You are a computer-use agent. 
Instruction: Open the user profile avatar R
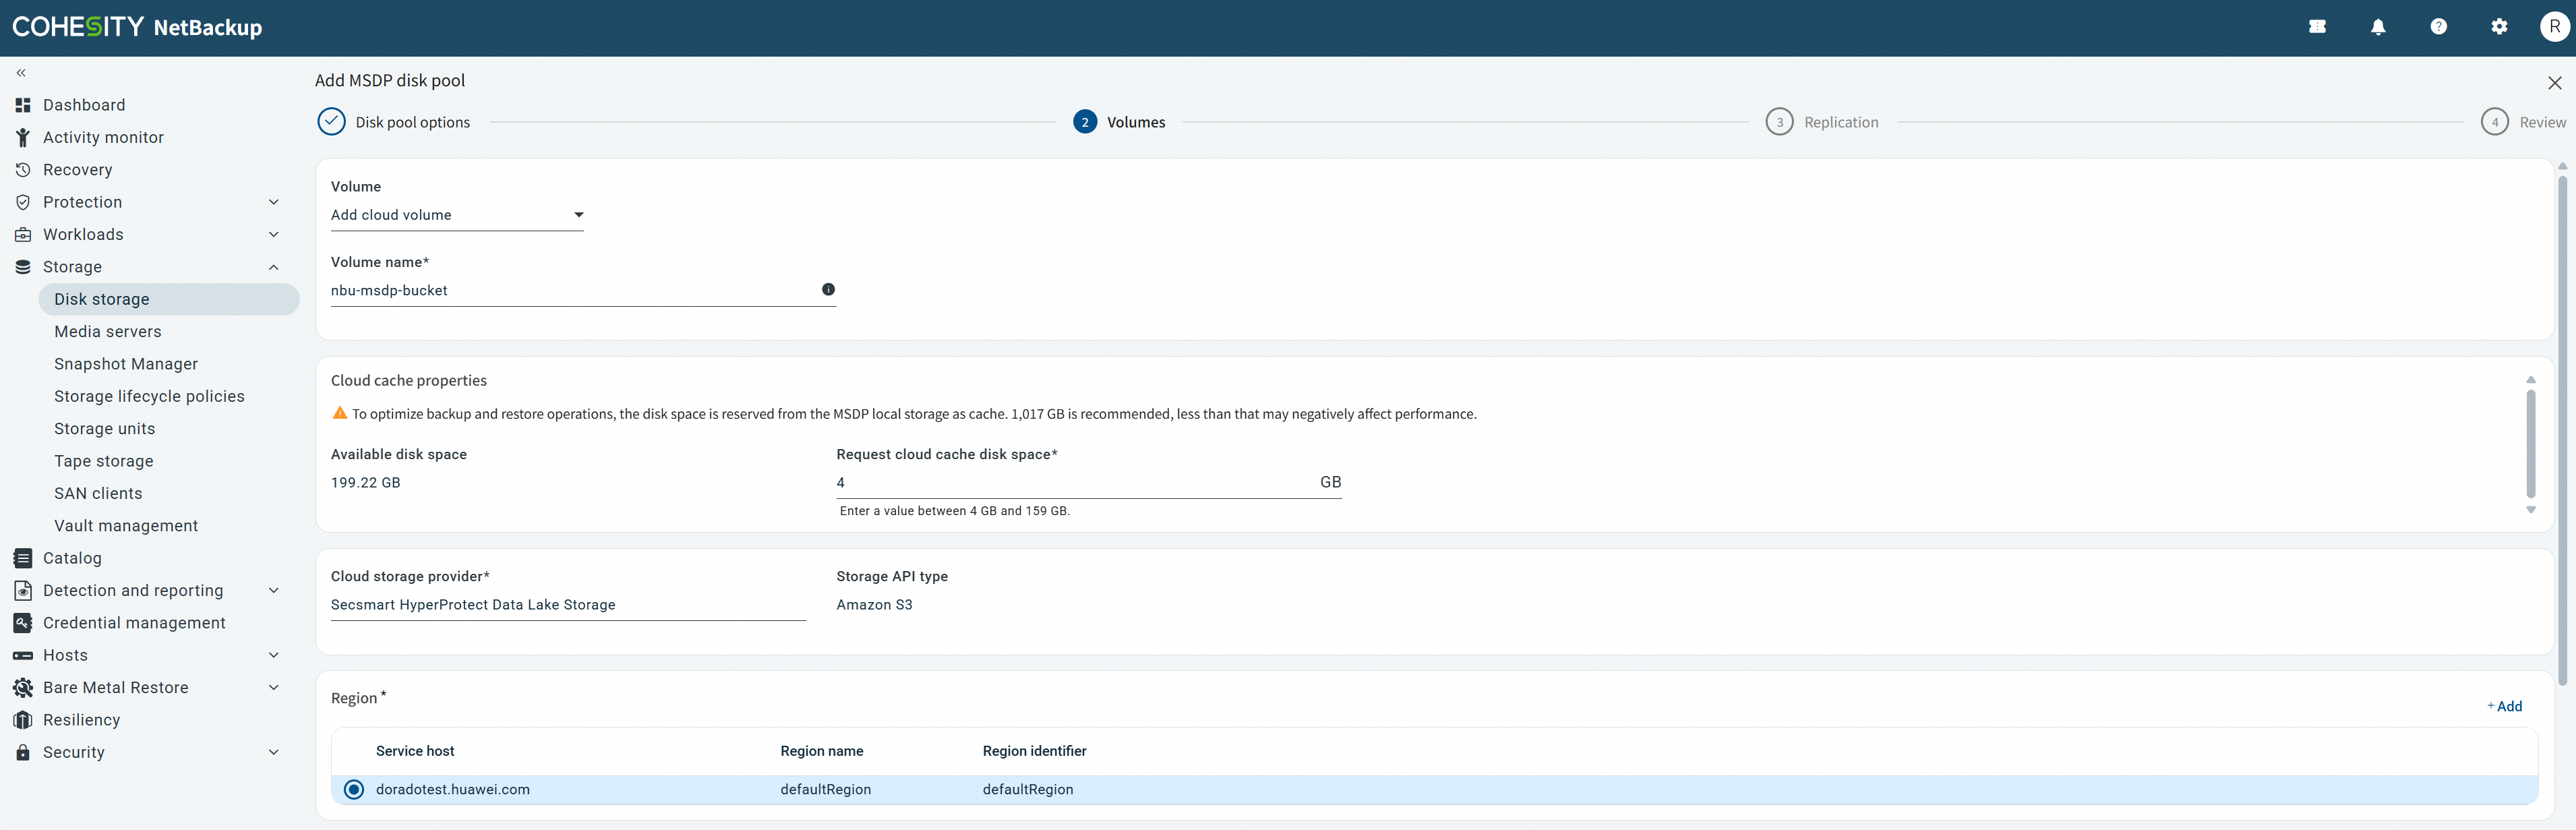pyautogui.click(x=2555, y=27)
